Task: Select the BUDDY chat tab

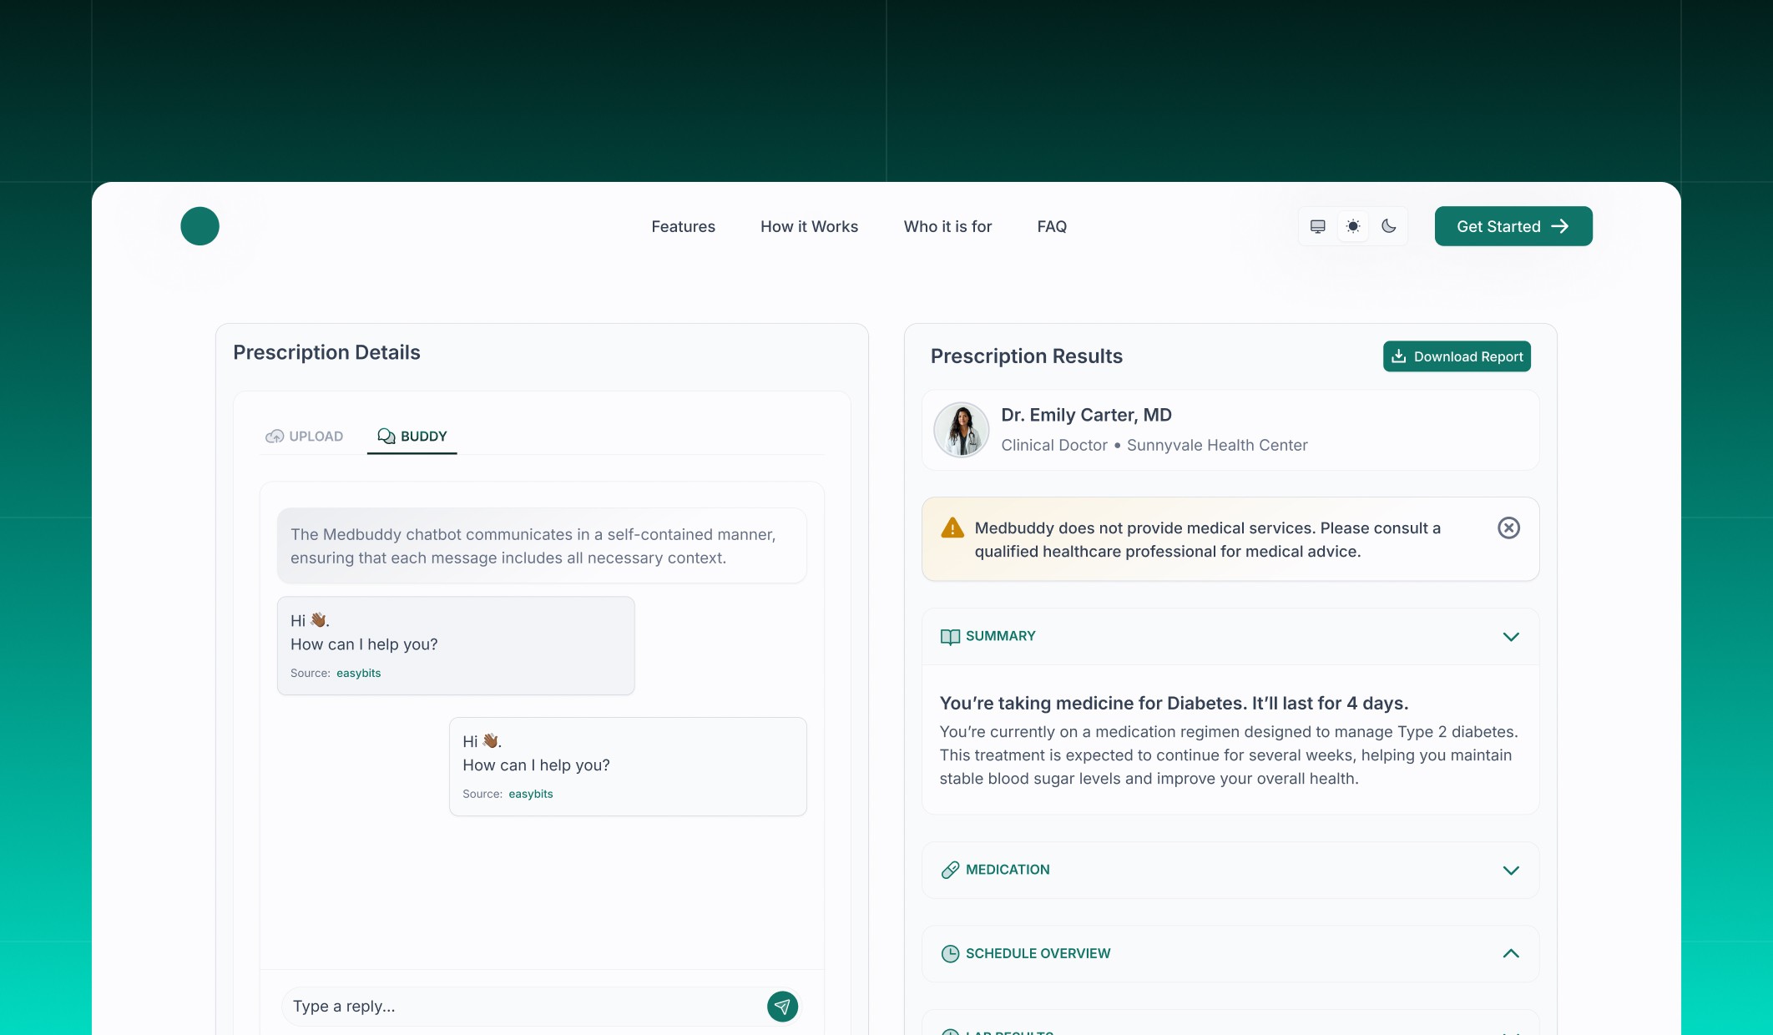Action: tap(412, 437)
